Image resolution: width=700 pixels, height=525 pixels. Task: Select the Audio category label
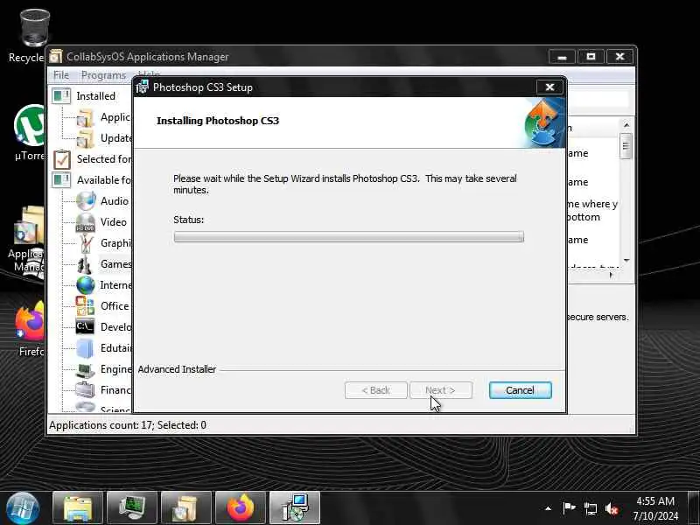(x=115, y=201)
